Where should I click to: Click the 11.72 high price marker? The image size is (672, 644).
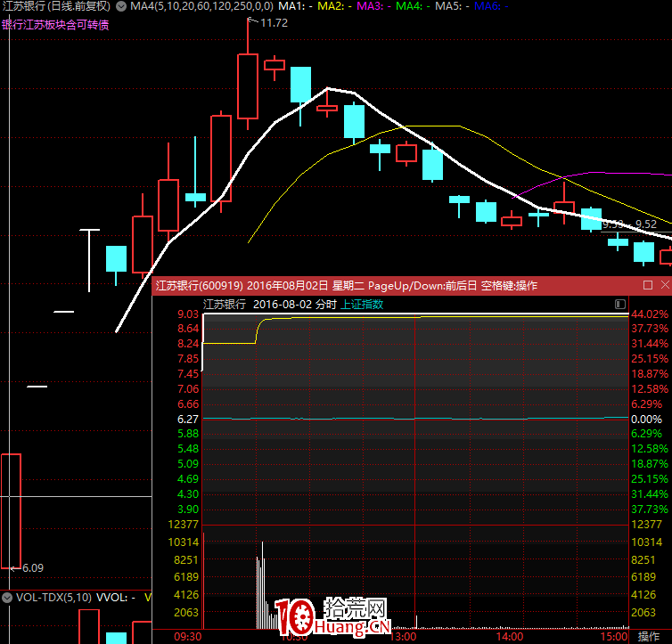click(274, 22)
